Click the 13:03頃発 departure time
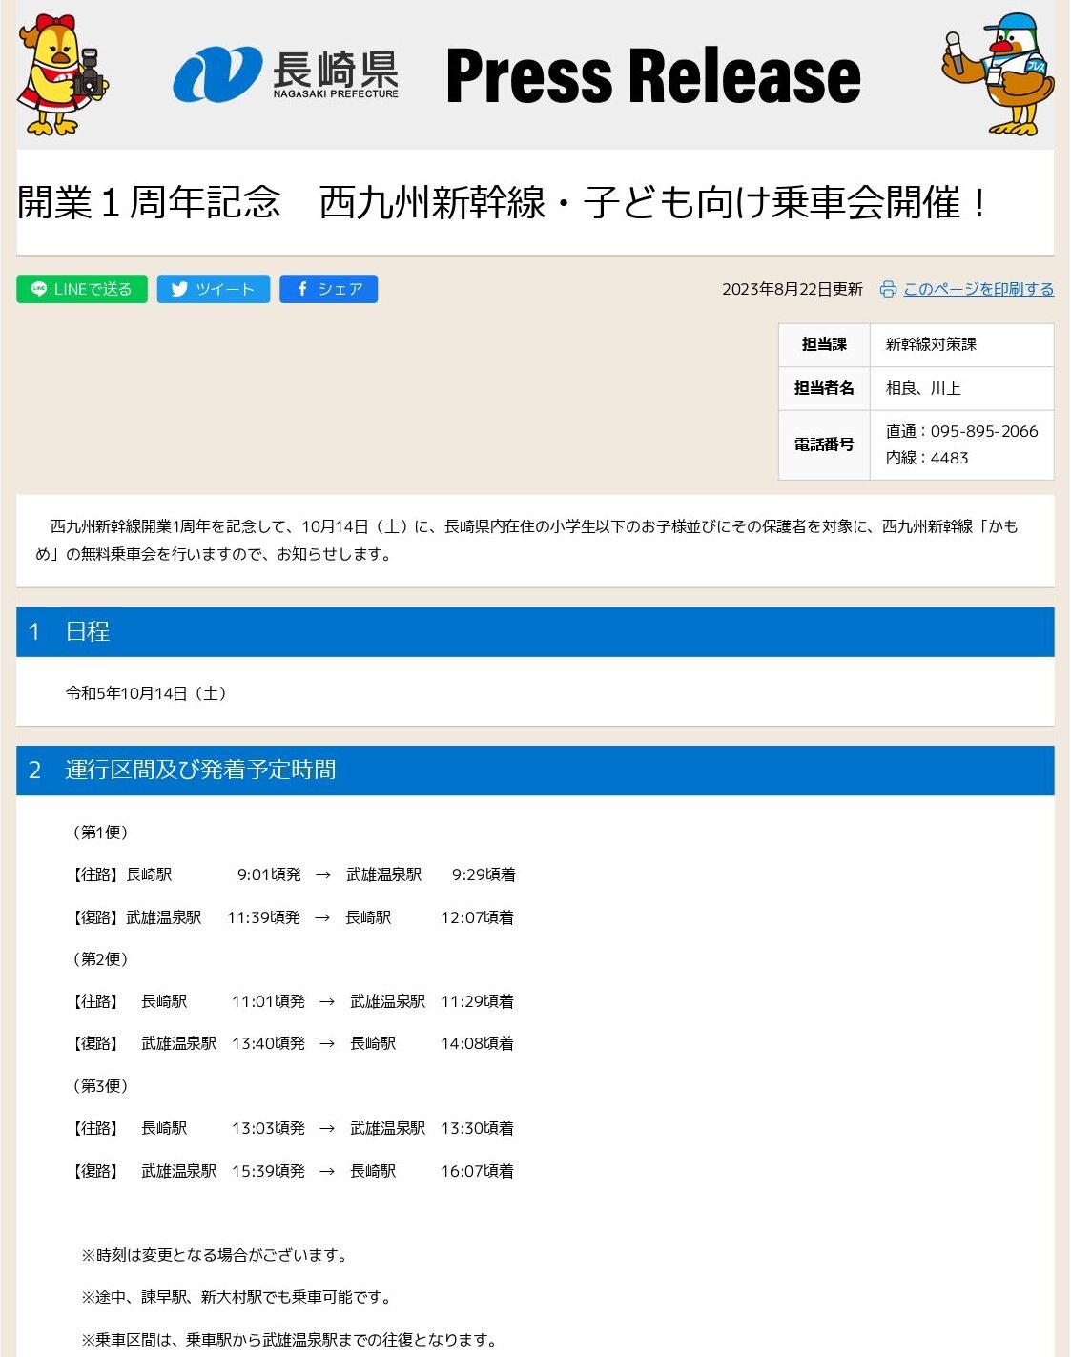Image resolution: width=1071 pixels, height=1357 pixels. 268,1128
